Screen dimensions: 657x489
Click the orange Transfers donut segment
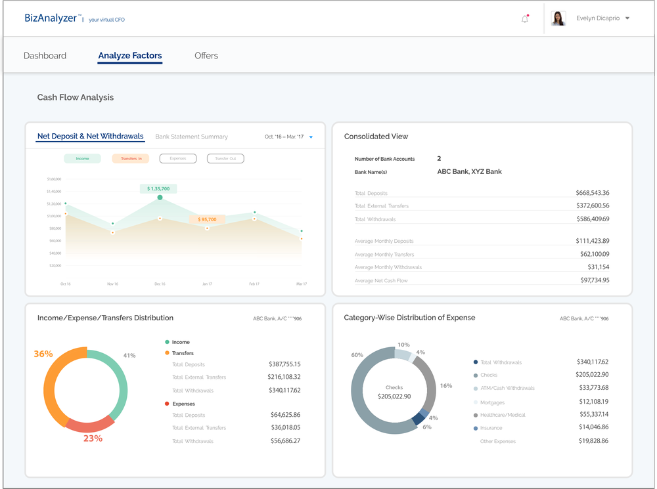[x=51, y=387]
